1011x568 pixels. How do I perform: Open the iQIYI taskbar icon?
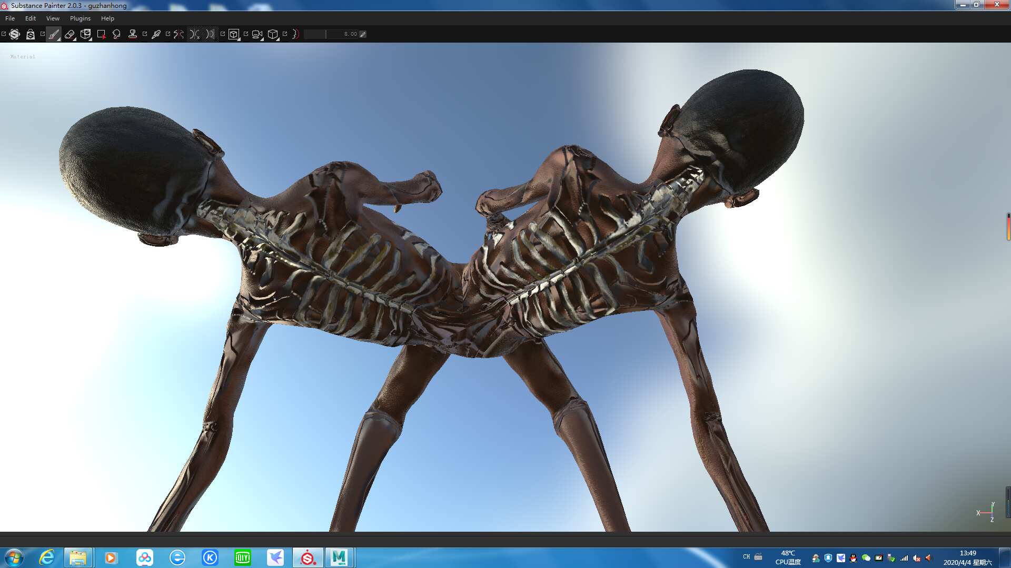[x=243, y=557]
